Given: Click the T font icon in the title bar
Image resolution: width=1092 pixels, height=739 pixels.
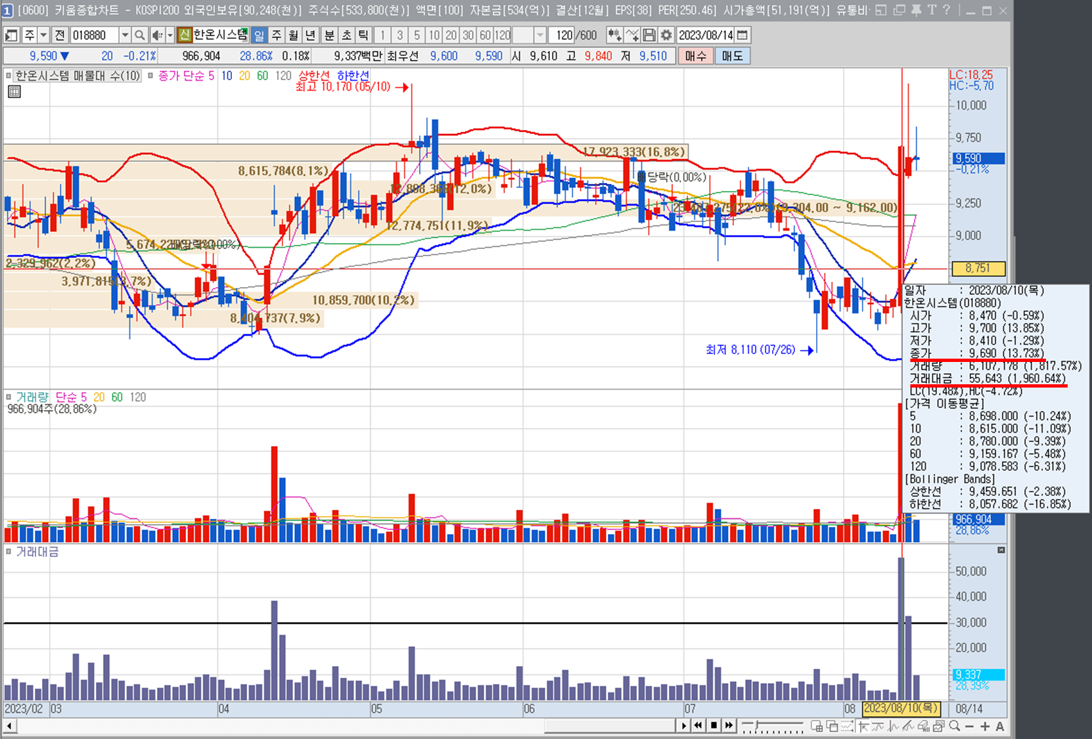Looking at the screenshot, I should click(x=932, y=10).
